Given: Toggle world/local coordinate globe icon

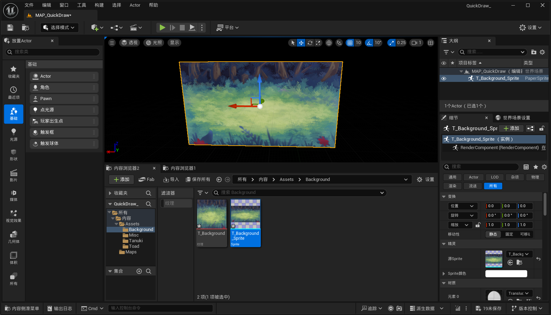Looking at the screenshot, I should pyautogui.click(x=329, y=43).
